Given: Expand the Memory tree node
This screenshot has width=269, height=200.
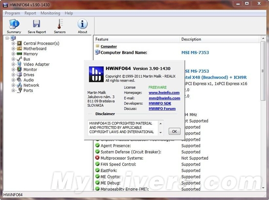Looking at the screenshot, I should point(13,54).
